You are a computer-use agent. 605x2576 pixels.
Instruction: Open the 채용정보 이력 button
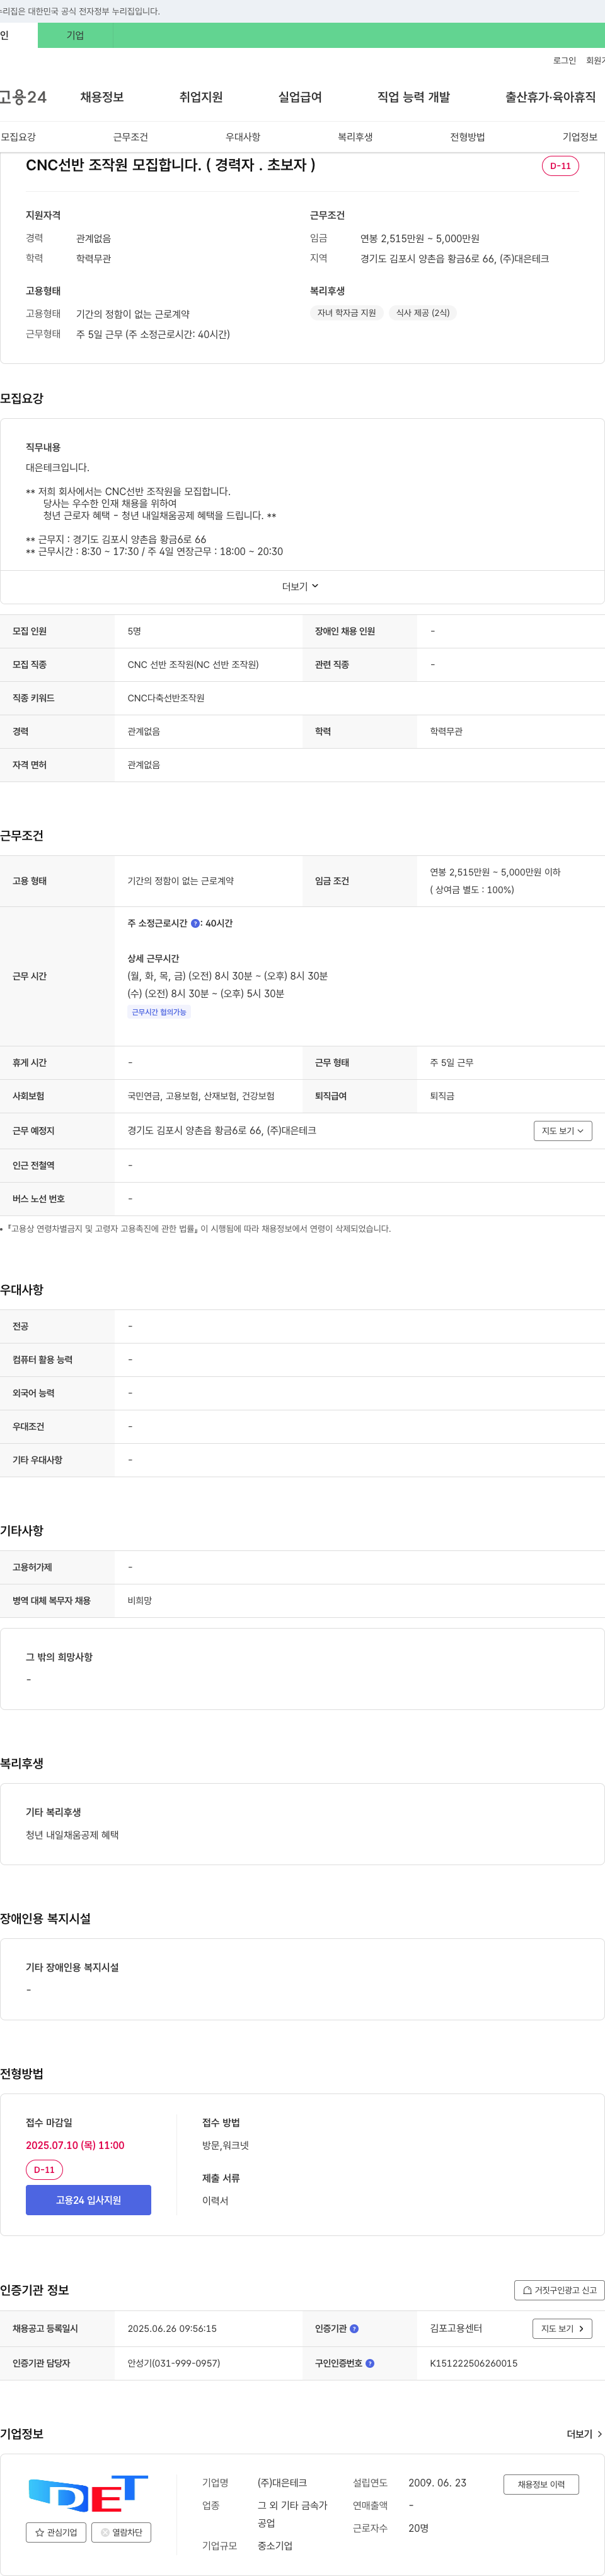[x=541, y=2484]
